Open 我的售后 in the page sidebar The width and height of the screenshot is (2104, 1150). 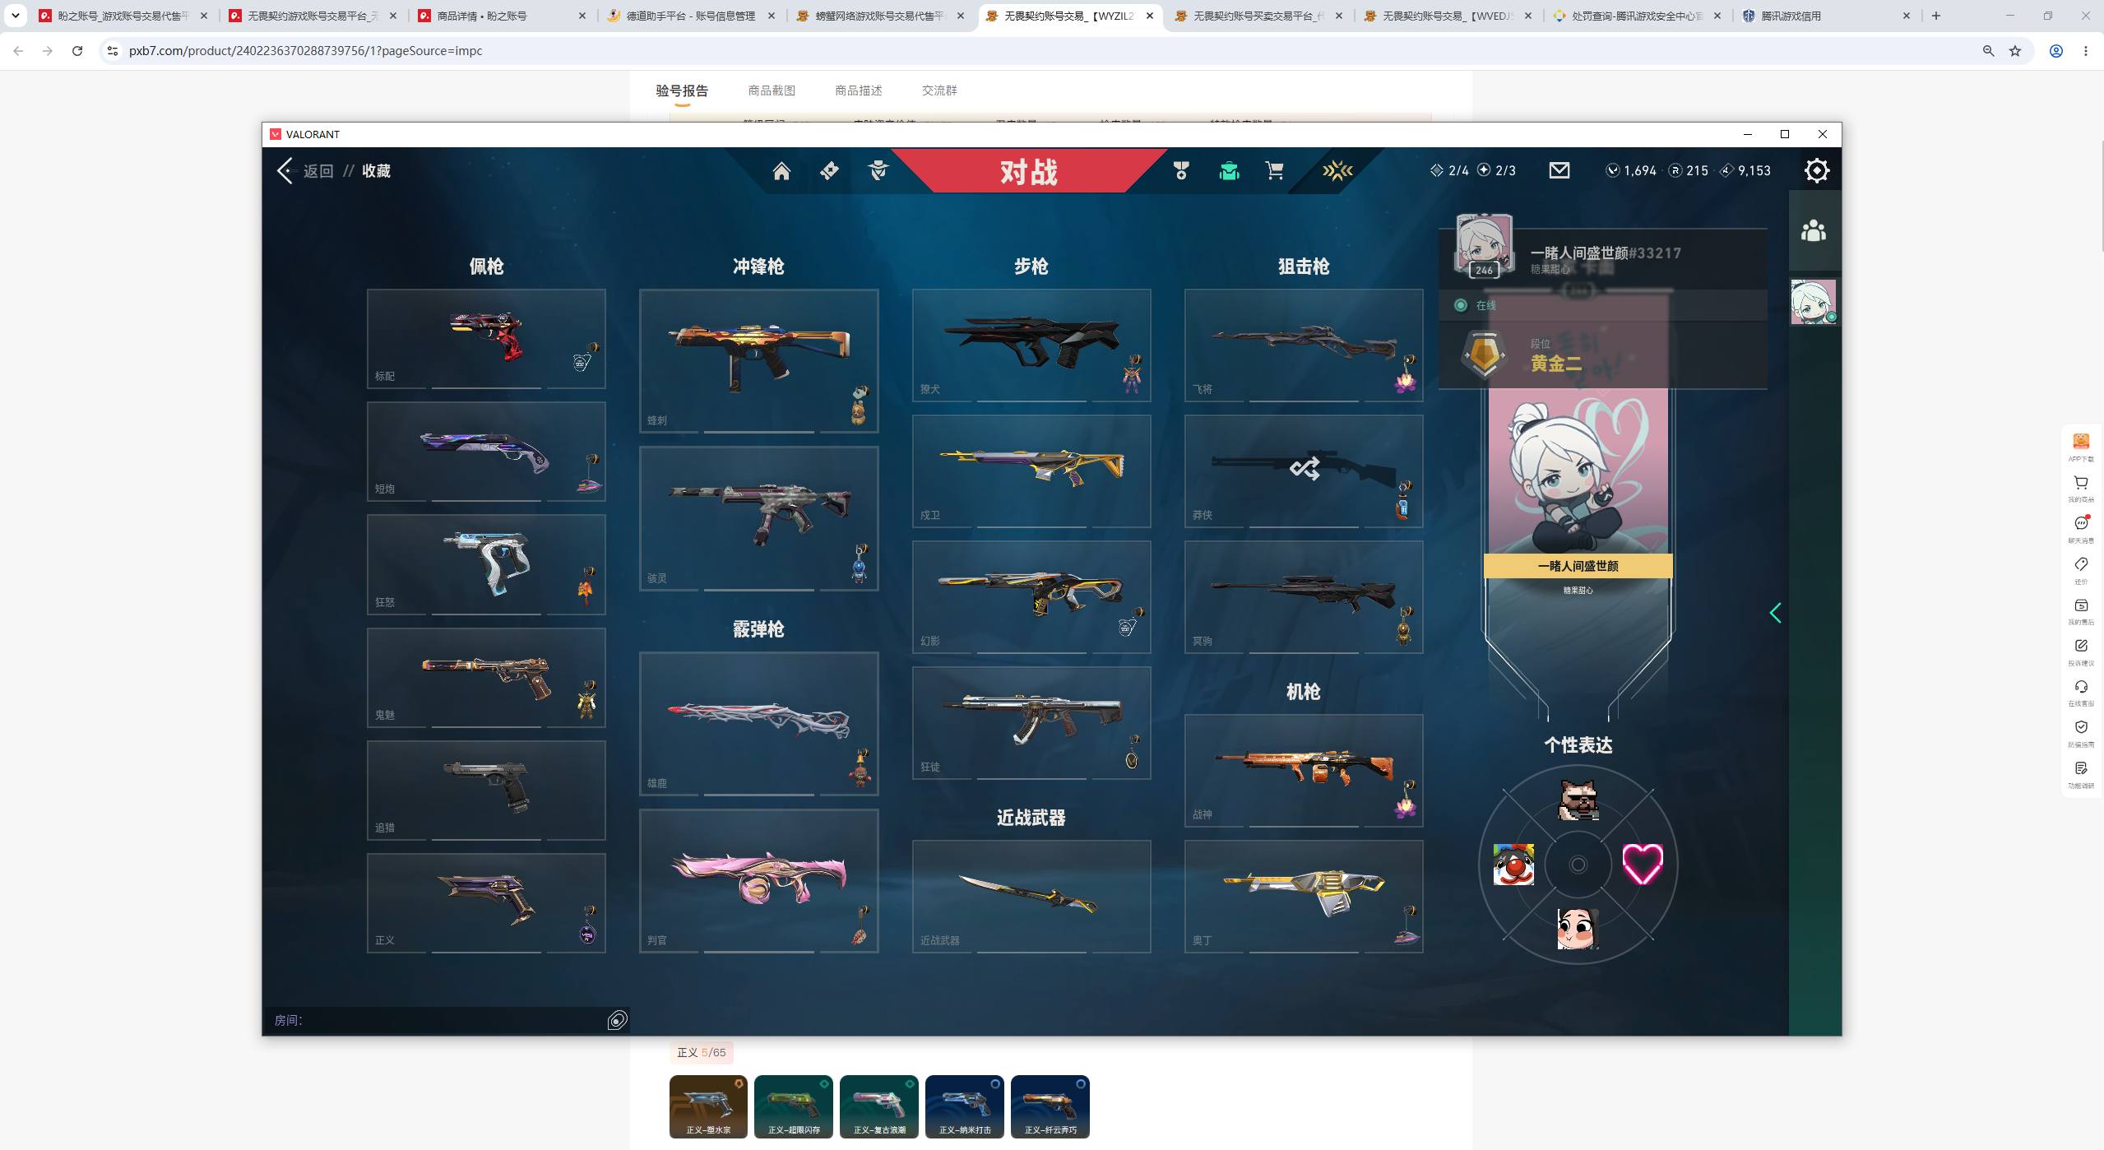click(2081, 610)
